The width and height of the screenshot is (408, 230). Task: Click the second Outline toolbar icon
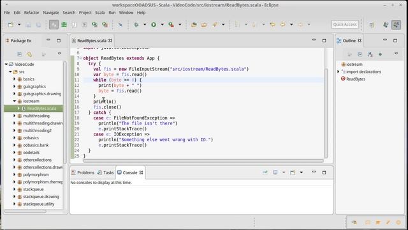(360, 54)
